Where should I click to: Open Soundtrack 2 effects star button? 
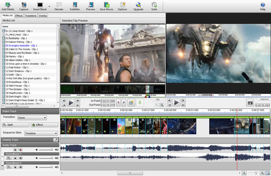[x=15, y=167]
